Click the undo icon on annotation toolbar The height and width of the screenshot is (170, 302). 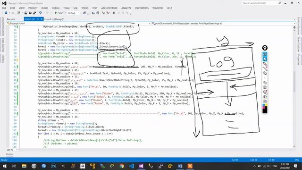click(265, 83)
